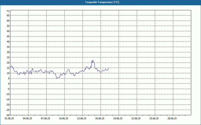Click the y-axis value -25
Image resolution: width=201 pixels, height=125 pixels.
click(x=8, y=110)
